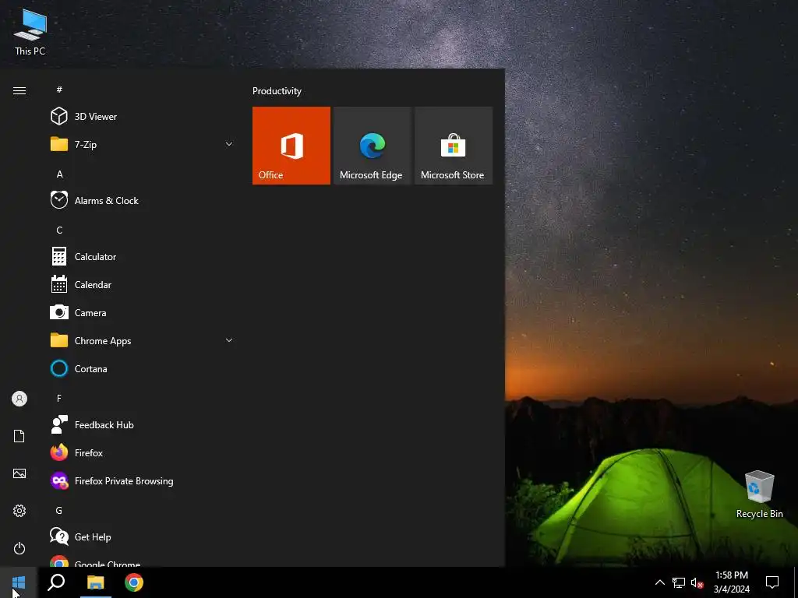
Task: Open the Action Center notifications icon
Action: (x=772, y=582)
